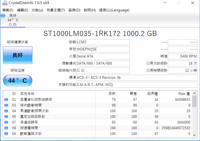Click the interface field Serial ATA
The image size is (200, 141).
pos(103,57)
